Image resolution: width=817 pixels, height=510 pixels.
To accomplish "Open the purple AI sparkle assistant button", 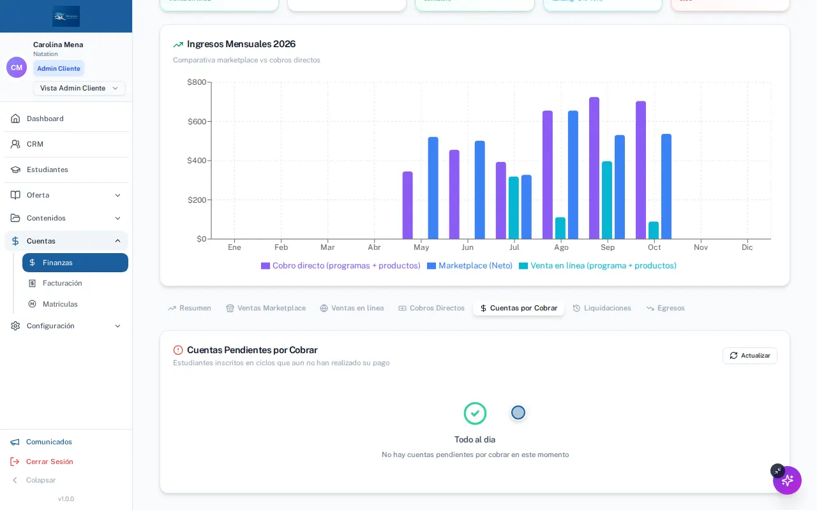I will (787, 480).
